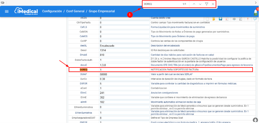
Task: Click the scroll-to-top arrow button
Action: point(255,120)
